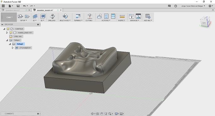This screenshot has width=215, height=116.
Task: Open the Tool Library icon in Manage
Action: (x=132, y=16)
